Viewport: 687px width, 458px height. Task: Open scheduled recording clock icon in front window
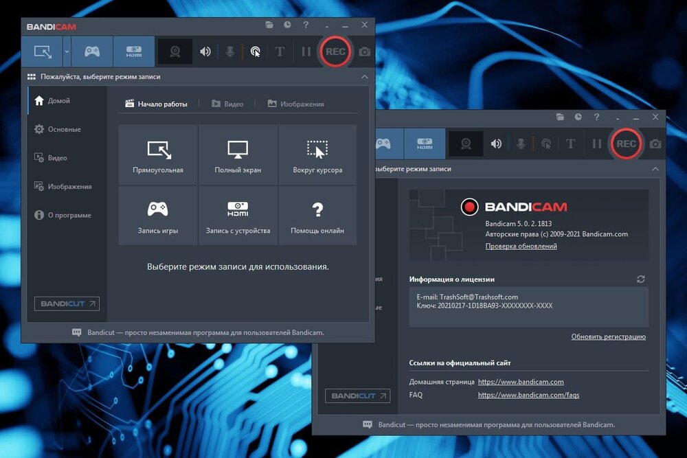[x=287, y=25]
